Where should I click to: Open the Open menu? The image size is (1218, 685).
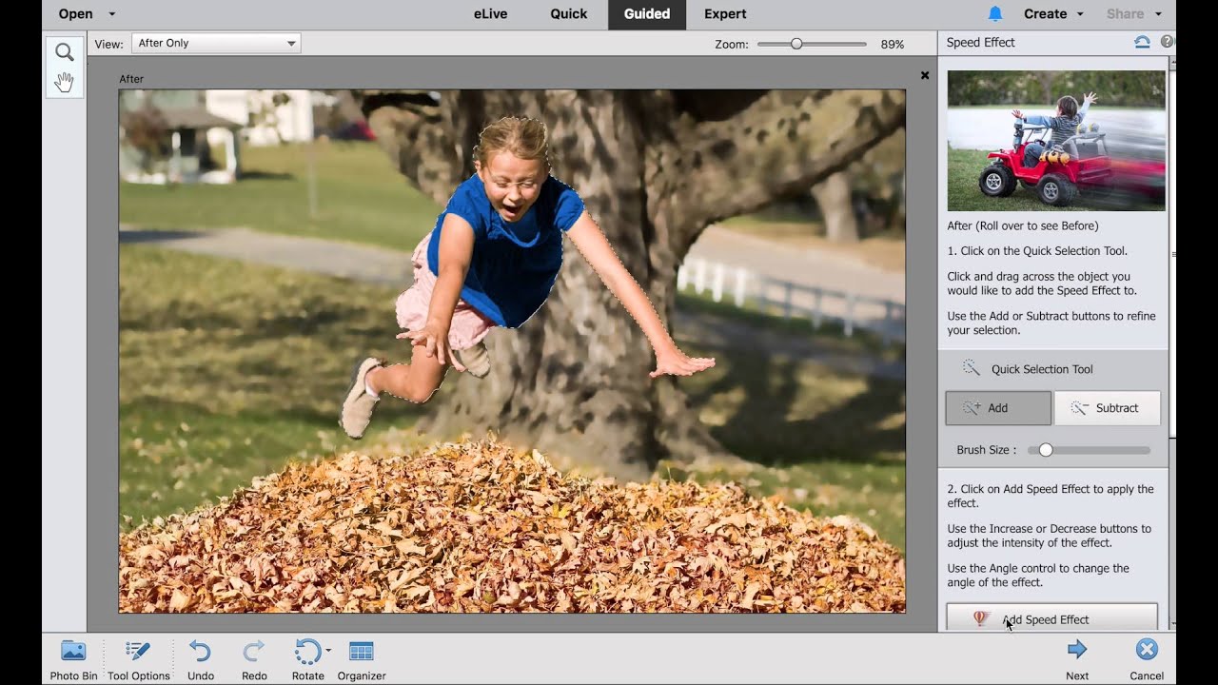point(76,13)
